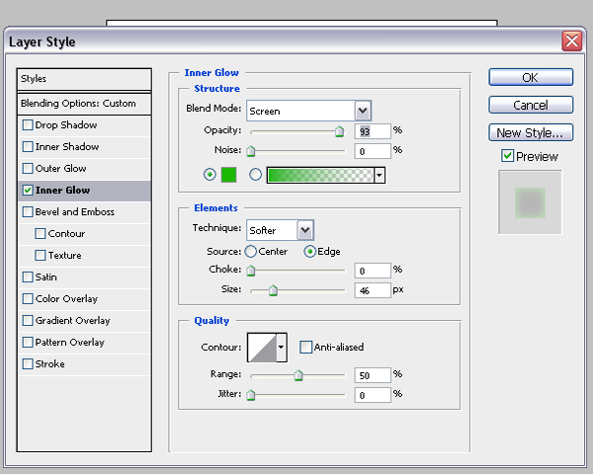The height and width of the screenshot is (474, 593).
Task: Tick the Contour sub-option checkbox
Action: pos(41,234)
